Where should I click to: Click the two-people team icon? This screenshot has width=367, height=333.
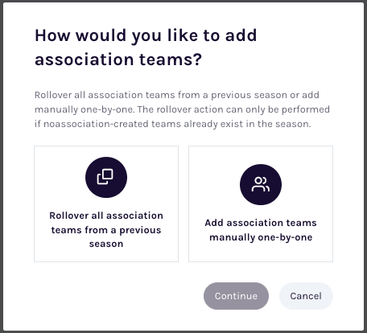(261, 184)
